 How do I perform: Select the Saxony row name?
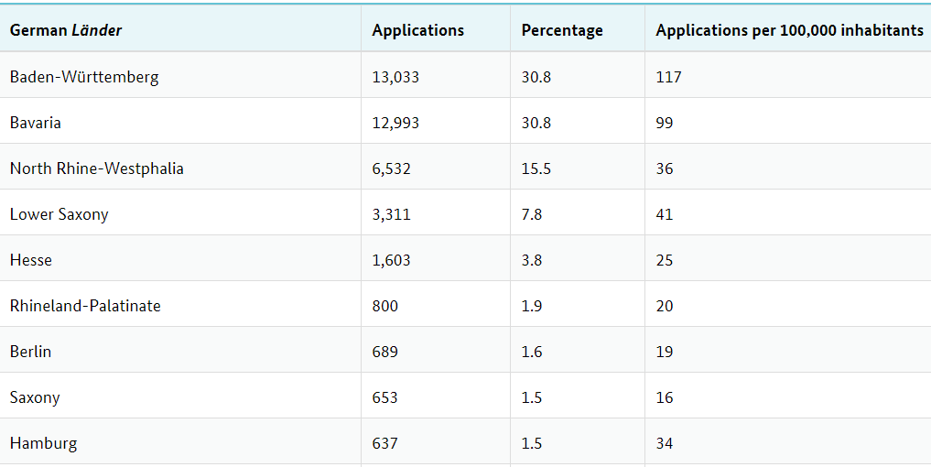35,396
